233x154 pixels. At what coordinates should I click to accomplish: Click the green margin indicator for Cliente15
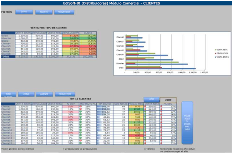coord(81,143)
